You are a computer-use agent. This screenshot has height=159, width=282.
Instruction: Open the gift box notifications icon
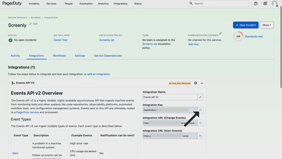(265, 3)
